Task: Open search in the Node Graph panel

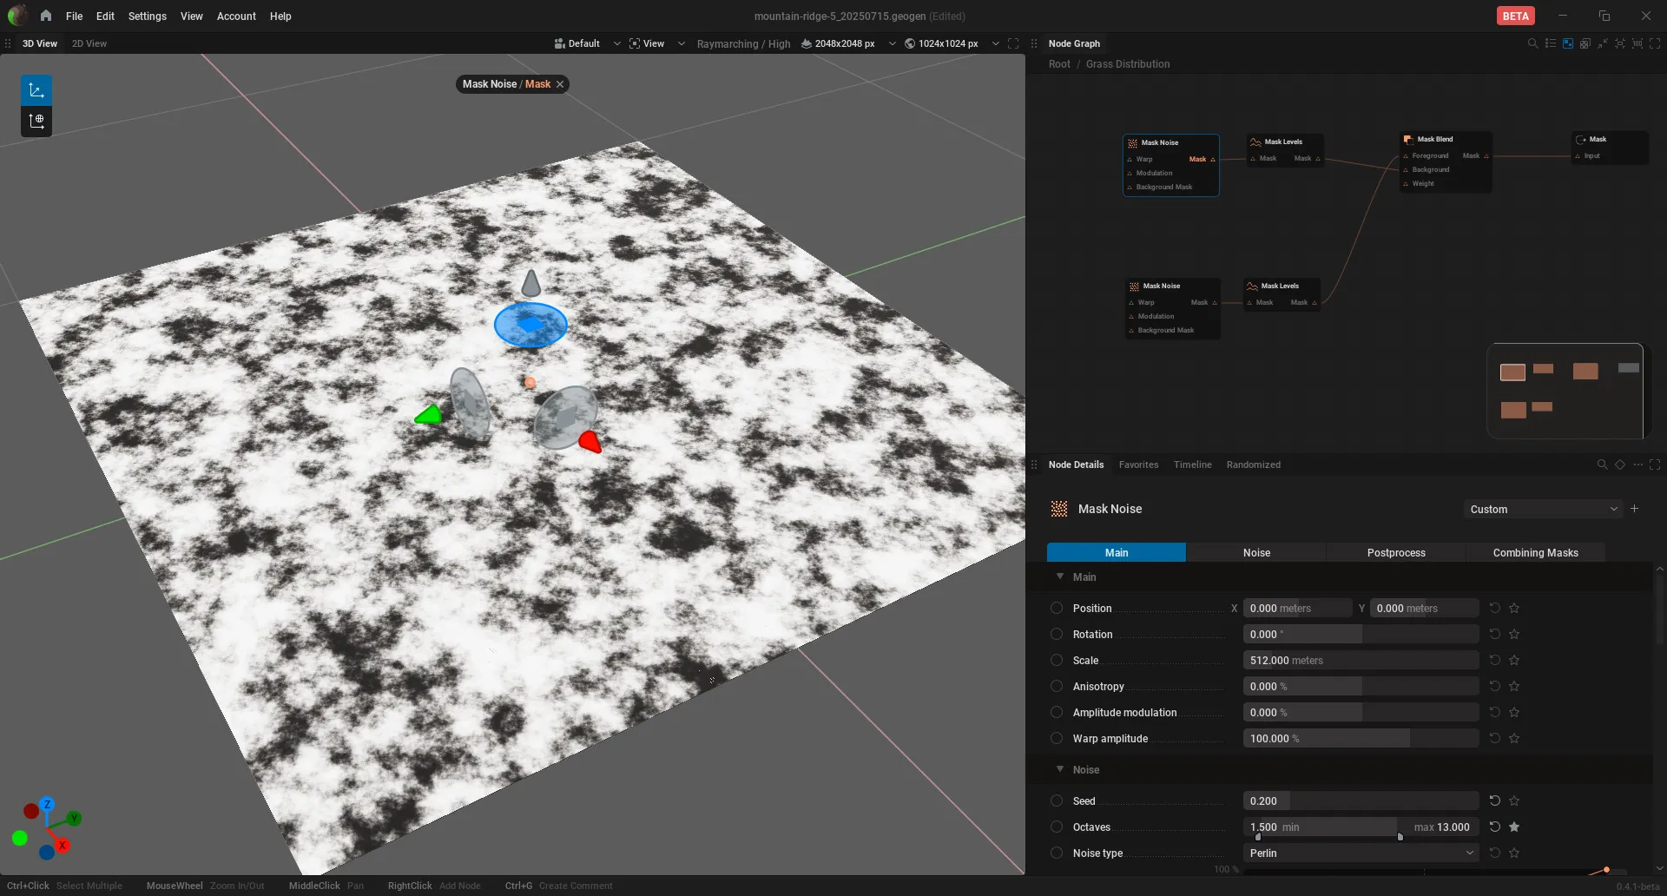Action: pyautogui.click(x=1532, y=43)
